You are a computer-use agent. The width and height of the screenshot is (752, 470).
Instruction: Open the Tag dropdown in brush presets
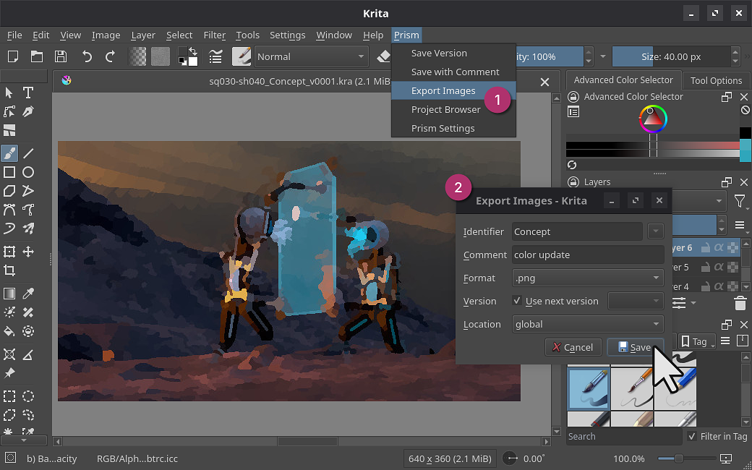tap(697, 341)
